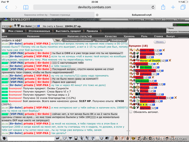Viewport: 189px width, 142px height.
Task: Open Правила auction menu item
Action: pos(92,31)
